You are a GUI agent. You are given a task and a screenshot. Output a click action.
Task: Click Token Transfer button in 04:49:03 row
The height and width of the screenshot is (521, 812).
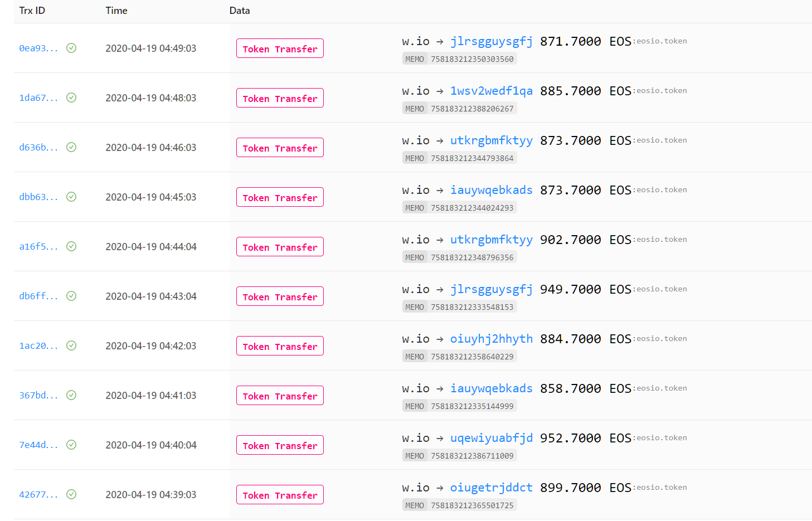[280, 48]
